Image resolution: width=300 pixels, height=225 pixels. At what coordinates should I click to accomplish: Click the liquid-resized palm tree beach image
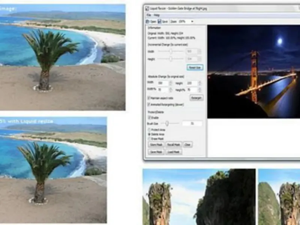(53, 170)
